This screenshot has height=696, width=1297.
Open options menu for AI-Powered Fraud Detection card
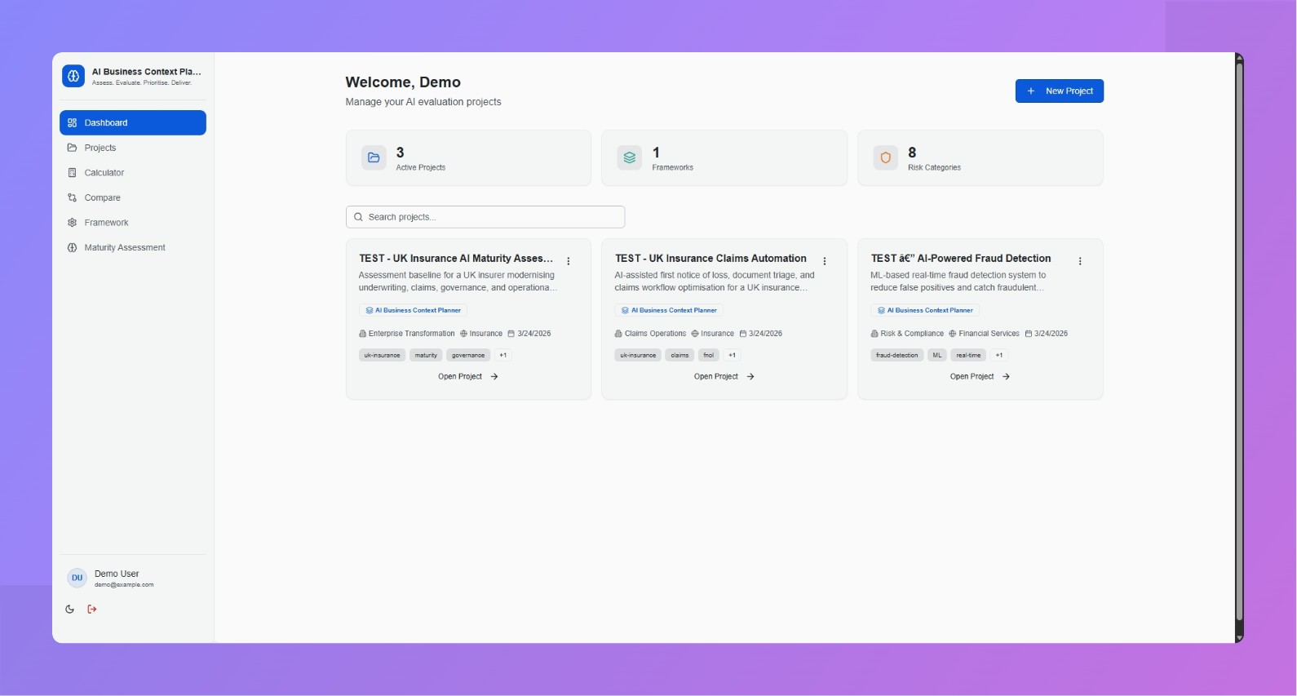tap(1080, 261)
